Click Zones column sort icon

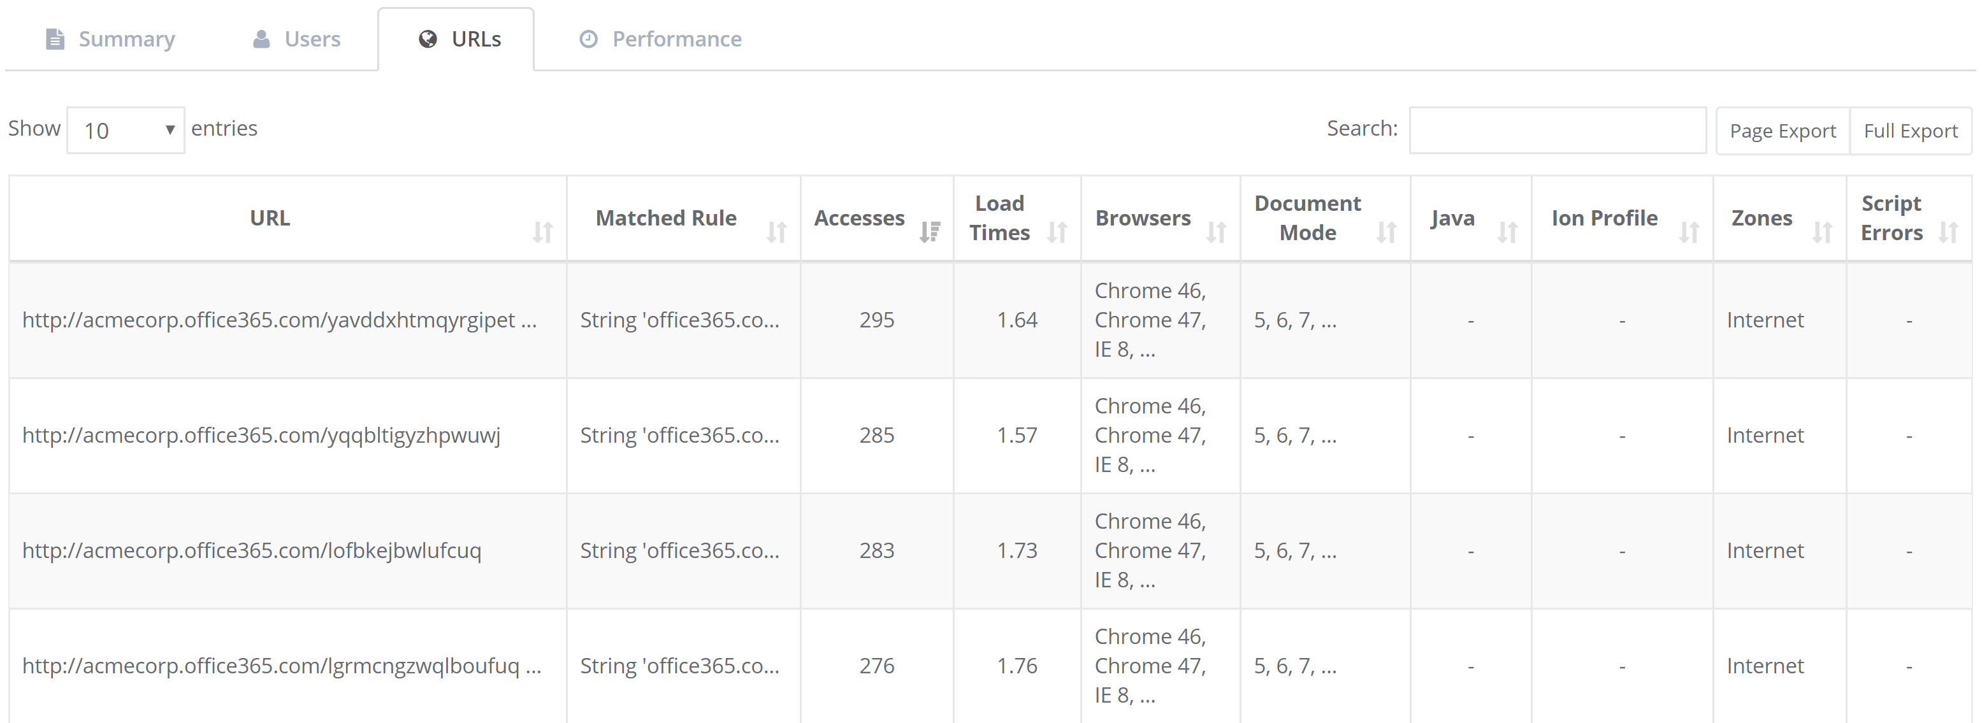click(x=1822, y=231)
